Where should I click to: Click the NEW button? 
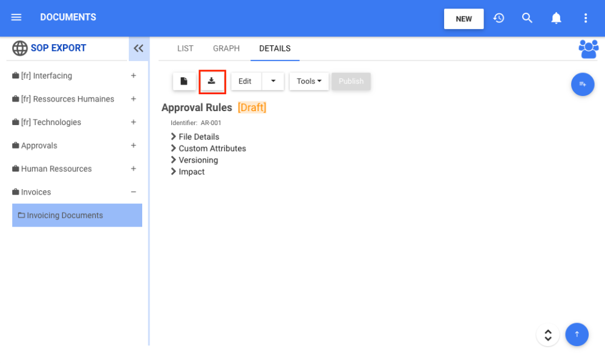click(x=463, y=19)
